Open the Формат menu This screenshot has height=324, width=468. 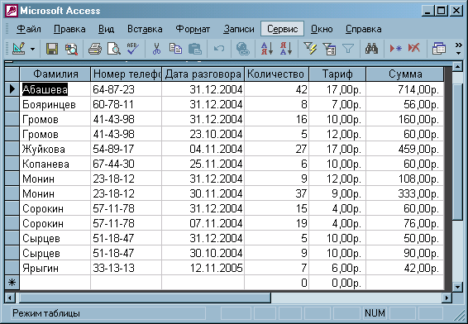click(193, 29)
